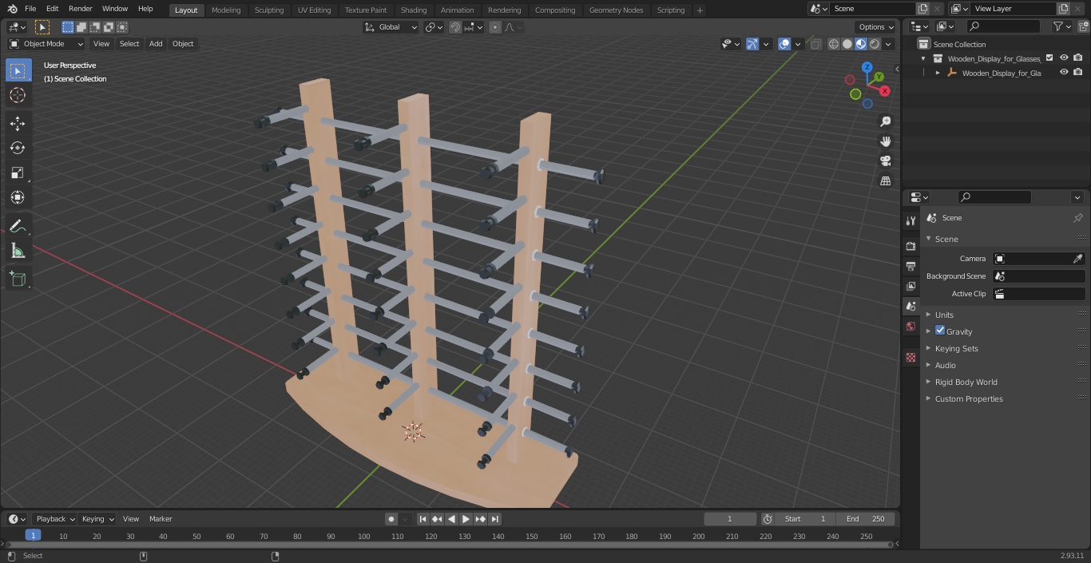Open the Keying dropdown in the timeline
The height and width of the screenshot is (563, 1091).
point(97,519)
